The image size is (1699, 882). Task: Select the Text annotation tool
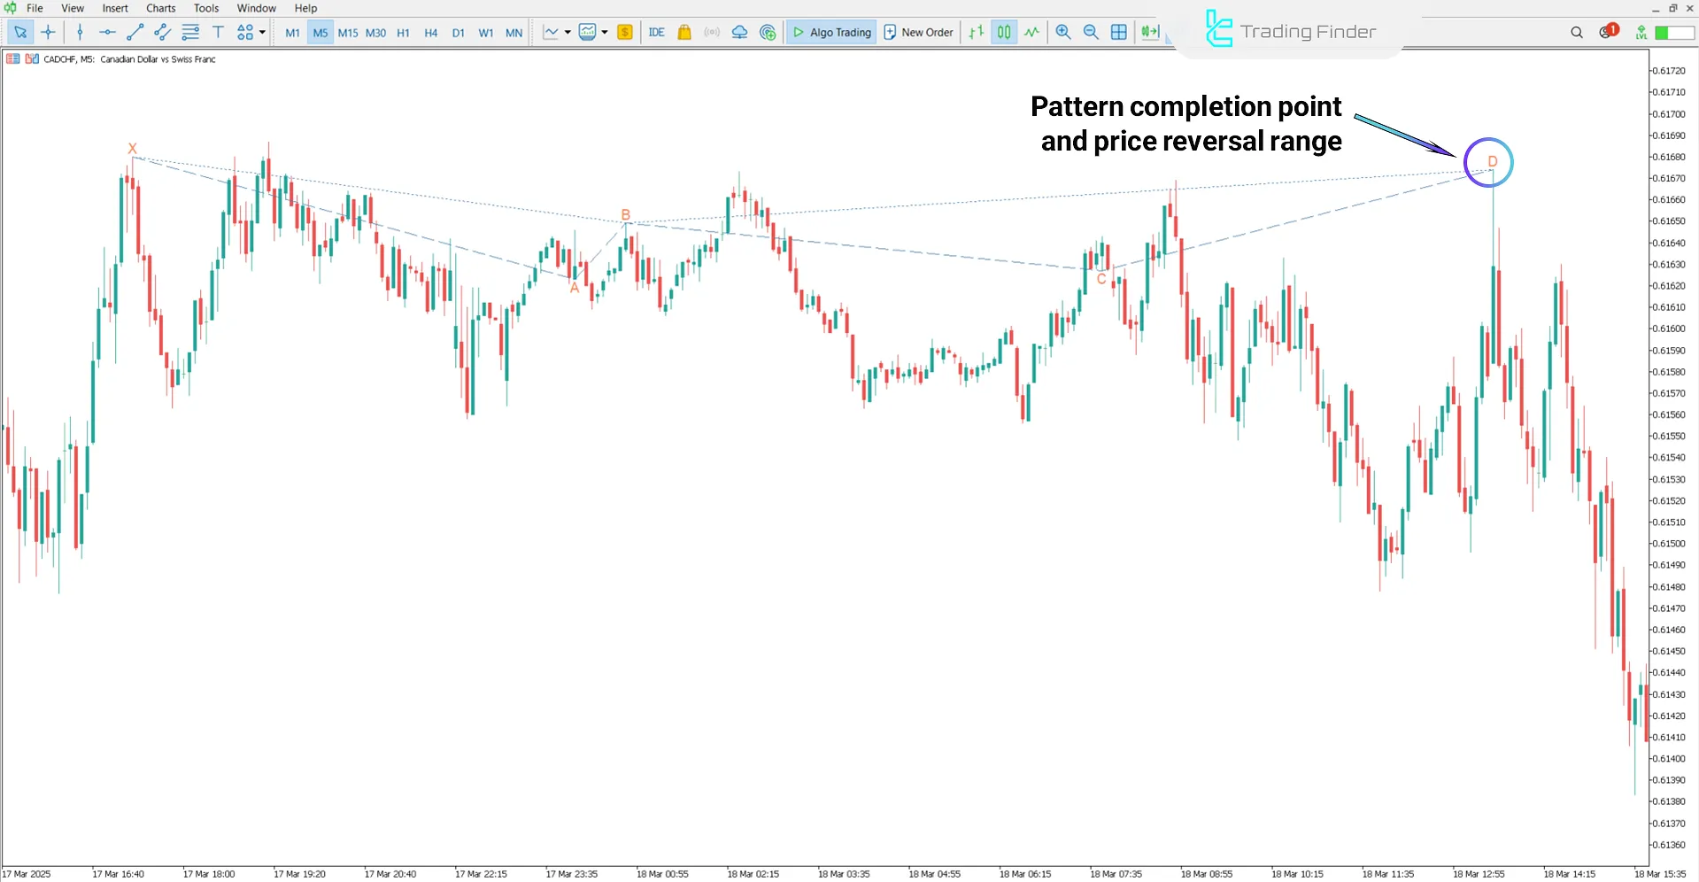point(218,32)
